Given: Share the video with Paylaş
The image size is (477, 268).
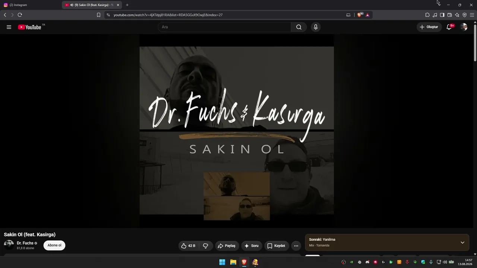Looking at the screenshot, I should [227, 246].
